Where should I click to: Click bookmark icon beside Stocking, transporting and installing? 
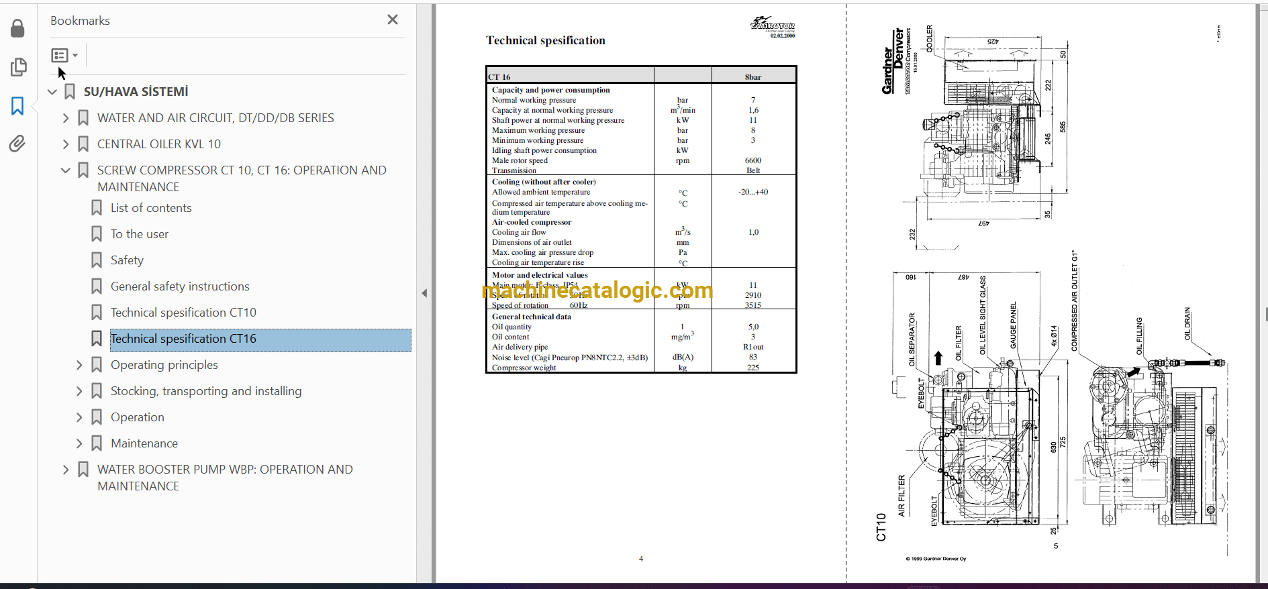(x=97, y=391)
